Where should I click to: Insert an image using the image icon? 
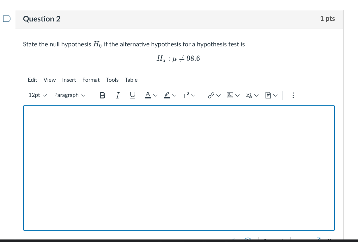[230, 95]
